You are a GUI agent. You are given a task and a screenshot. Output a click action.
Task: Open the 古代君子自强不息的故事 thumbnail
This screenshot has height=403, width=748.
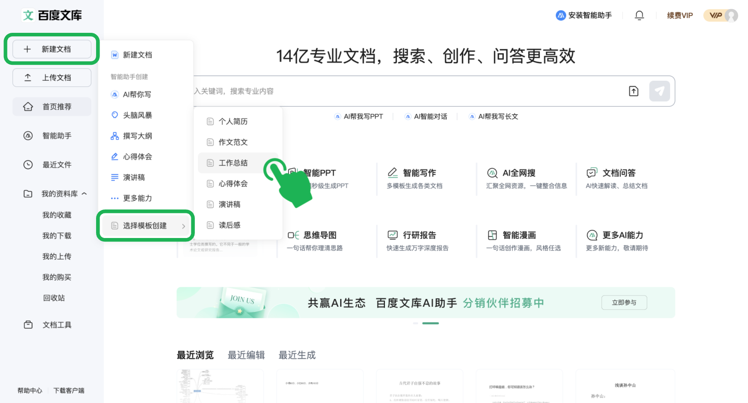pos(420,386)
